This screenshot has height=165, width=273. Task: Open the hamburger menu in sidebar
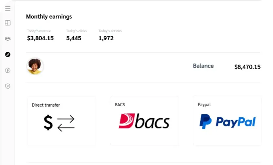coord(8,8)
